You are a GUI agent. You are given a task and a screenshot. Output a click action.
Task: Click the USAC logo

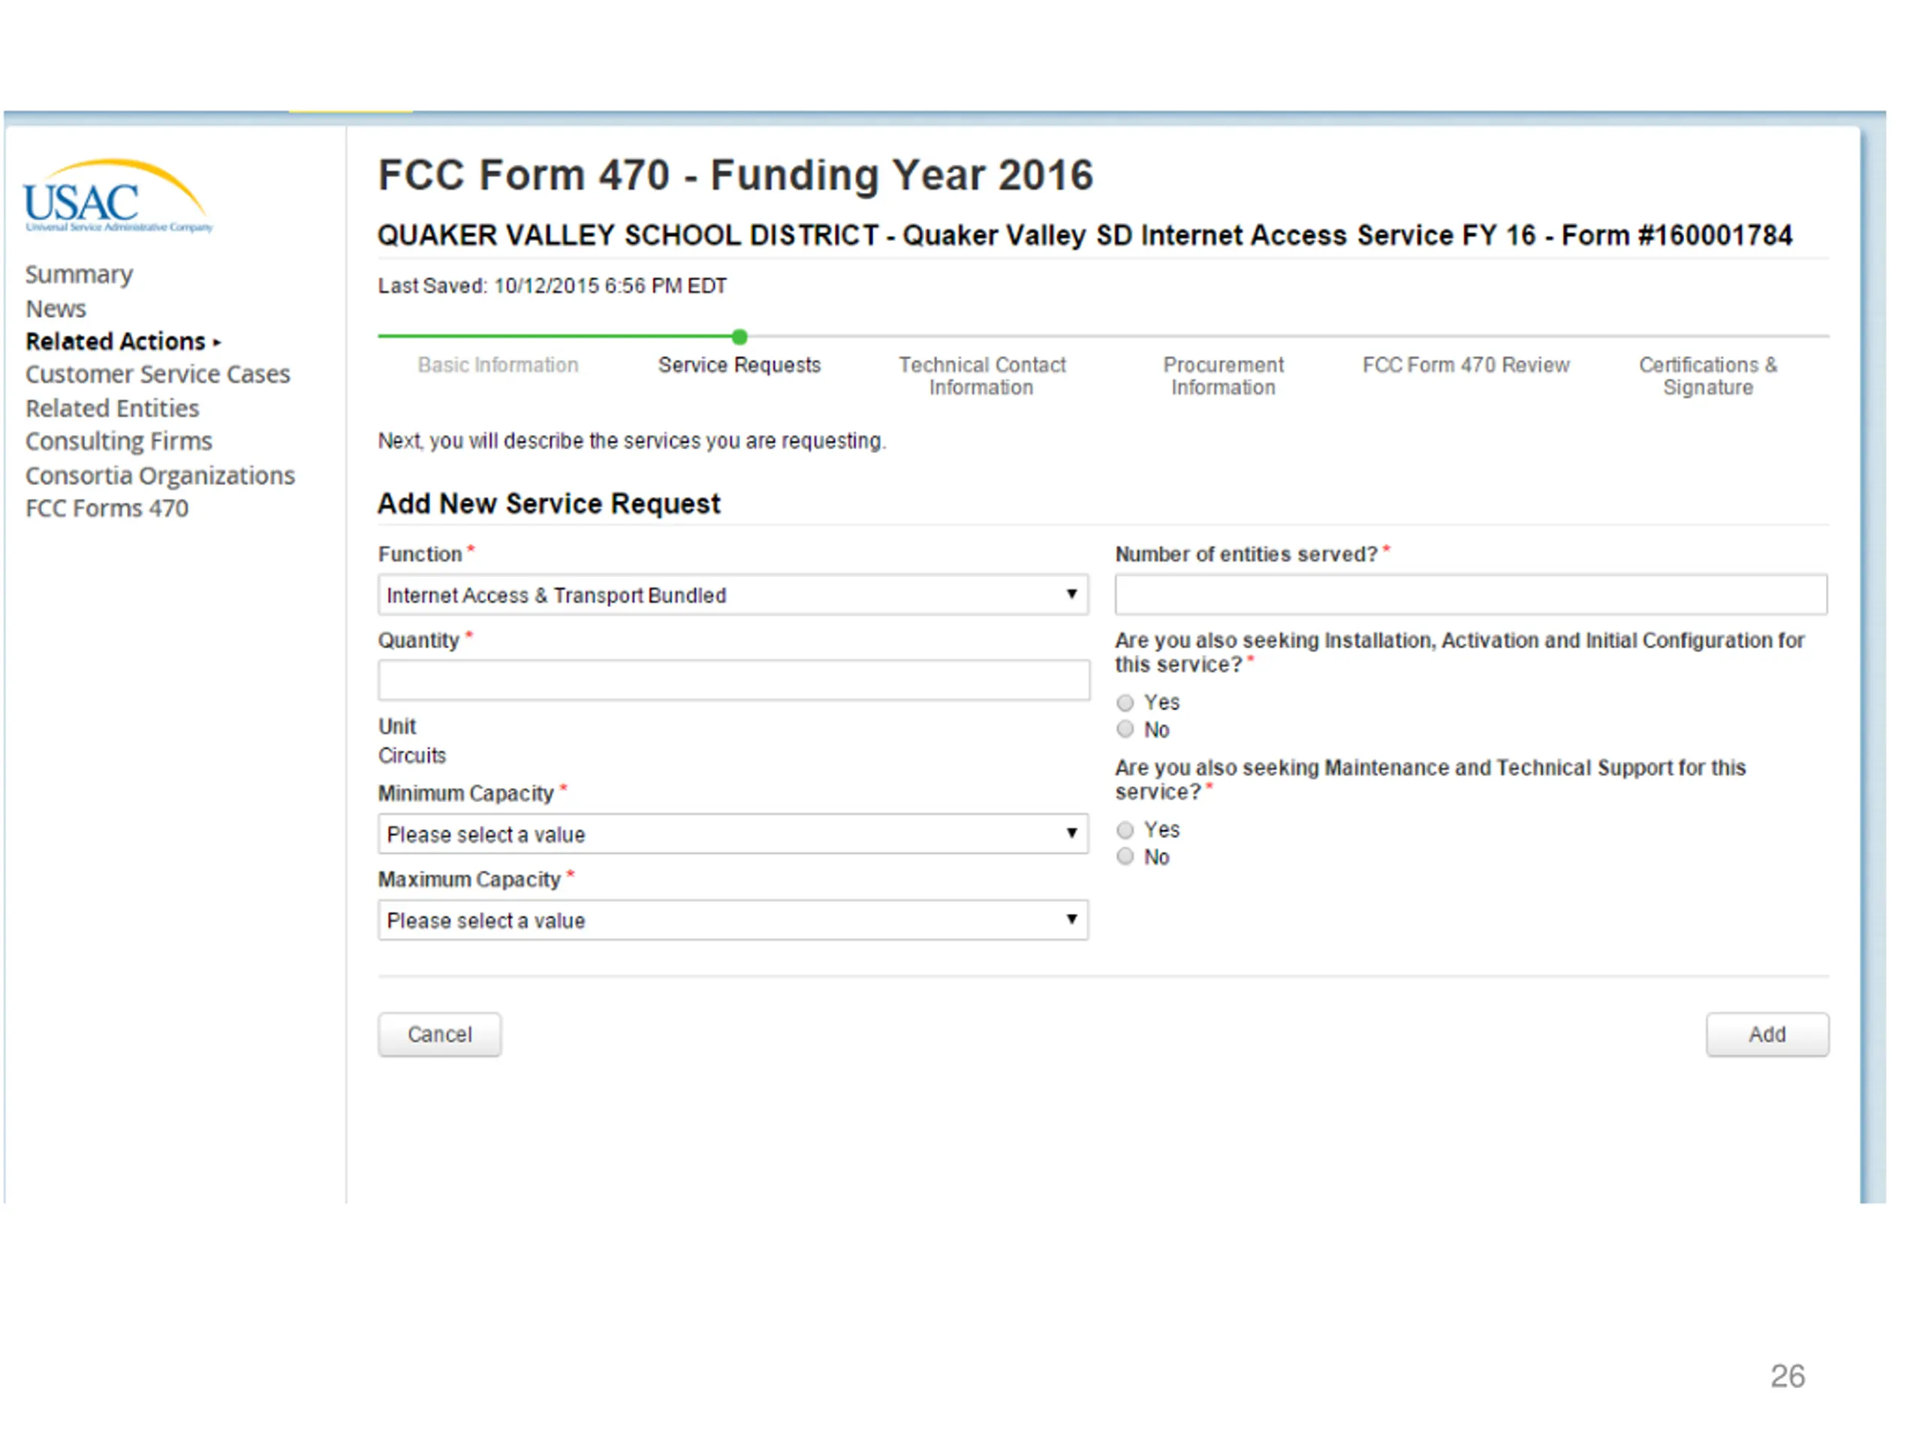pyautogui.click(x=117, y=195)
